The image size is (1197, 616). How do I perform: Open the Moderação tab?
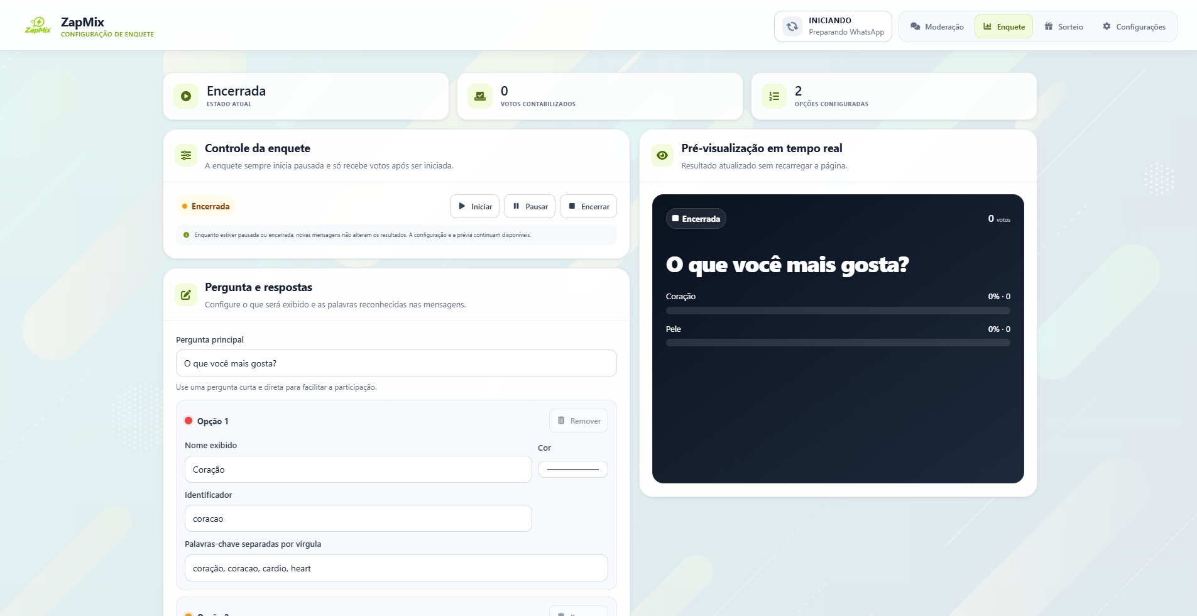[937, 26]
